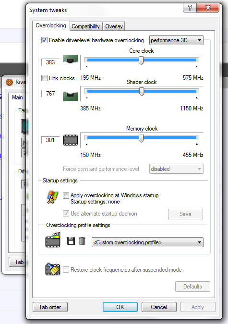
Task: Toggle Use alternate startup daemon
Action: click(x=66, y=214)
